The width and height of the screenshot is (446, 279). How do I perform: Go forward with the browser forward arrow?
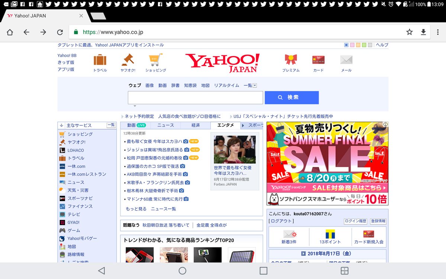(43, 32)
